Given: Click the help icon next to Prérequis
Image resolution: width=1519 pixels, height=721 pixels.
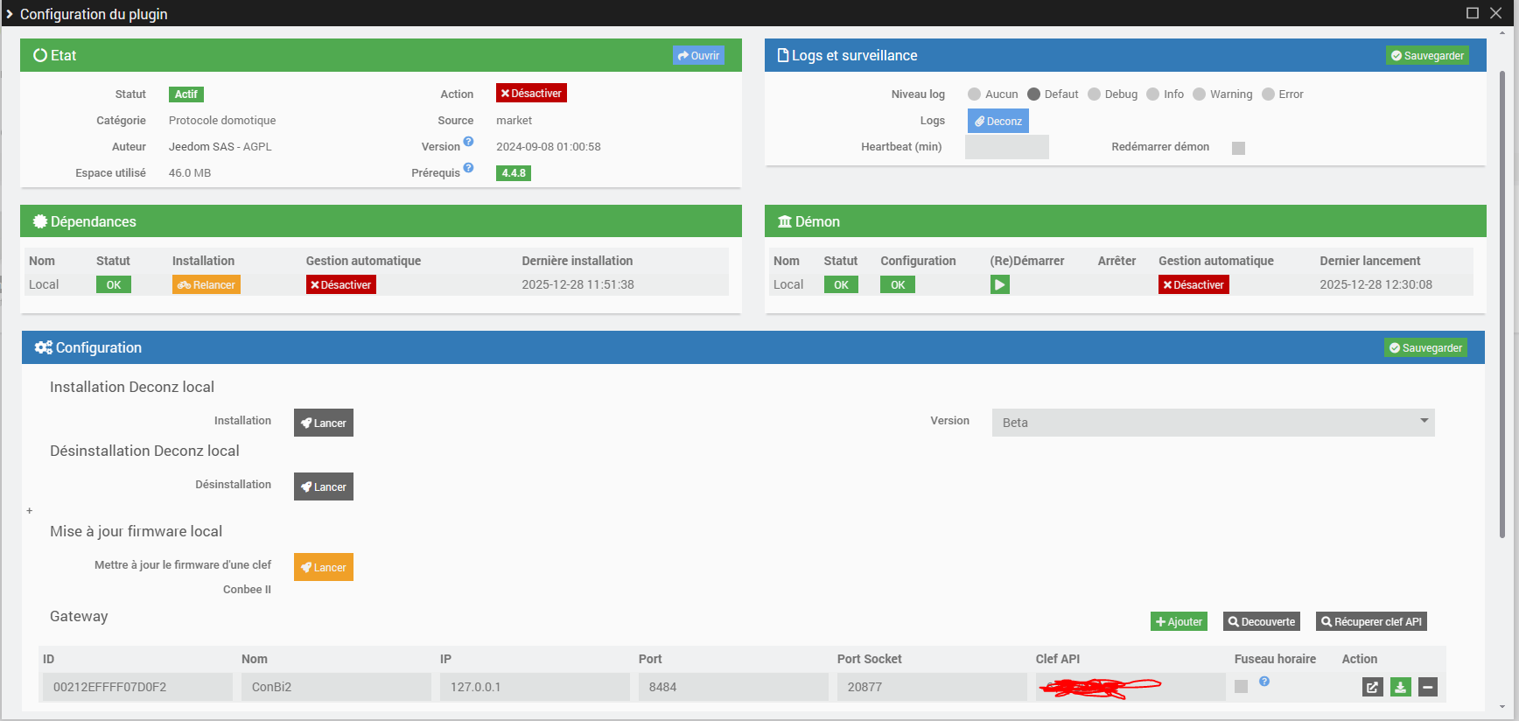Looking at the screenshot, I should pyautogui.click(x=468, y=168).
